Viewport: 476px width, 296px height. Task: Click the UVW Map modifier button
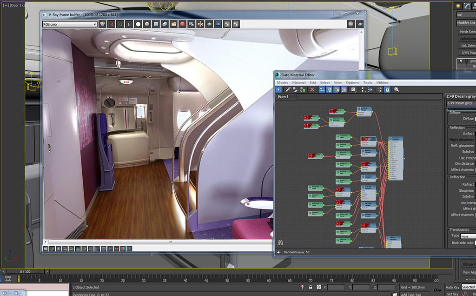[x=467, y=53]
